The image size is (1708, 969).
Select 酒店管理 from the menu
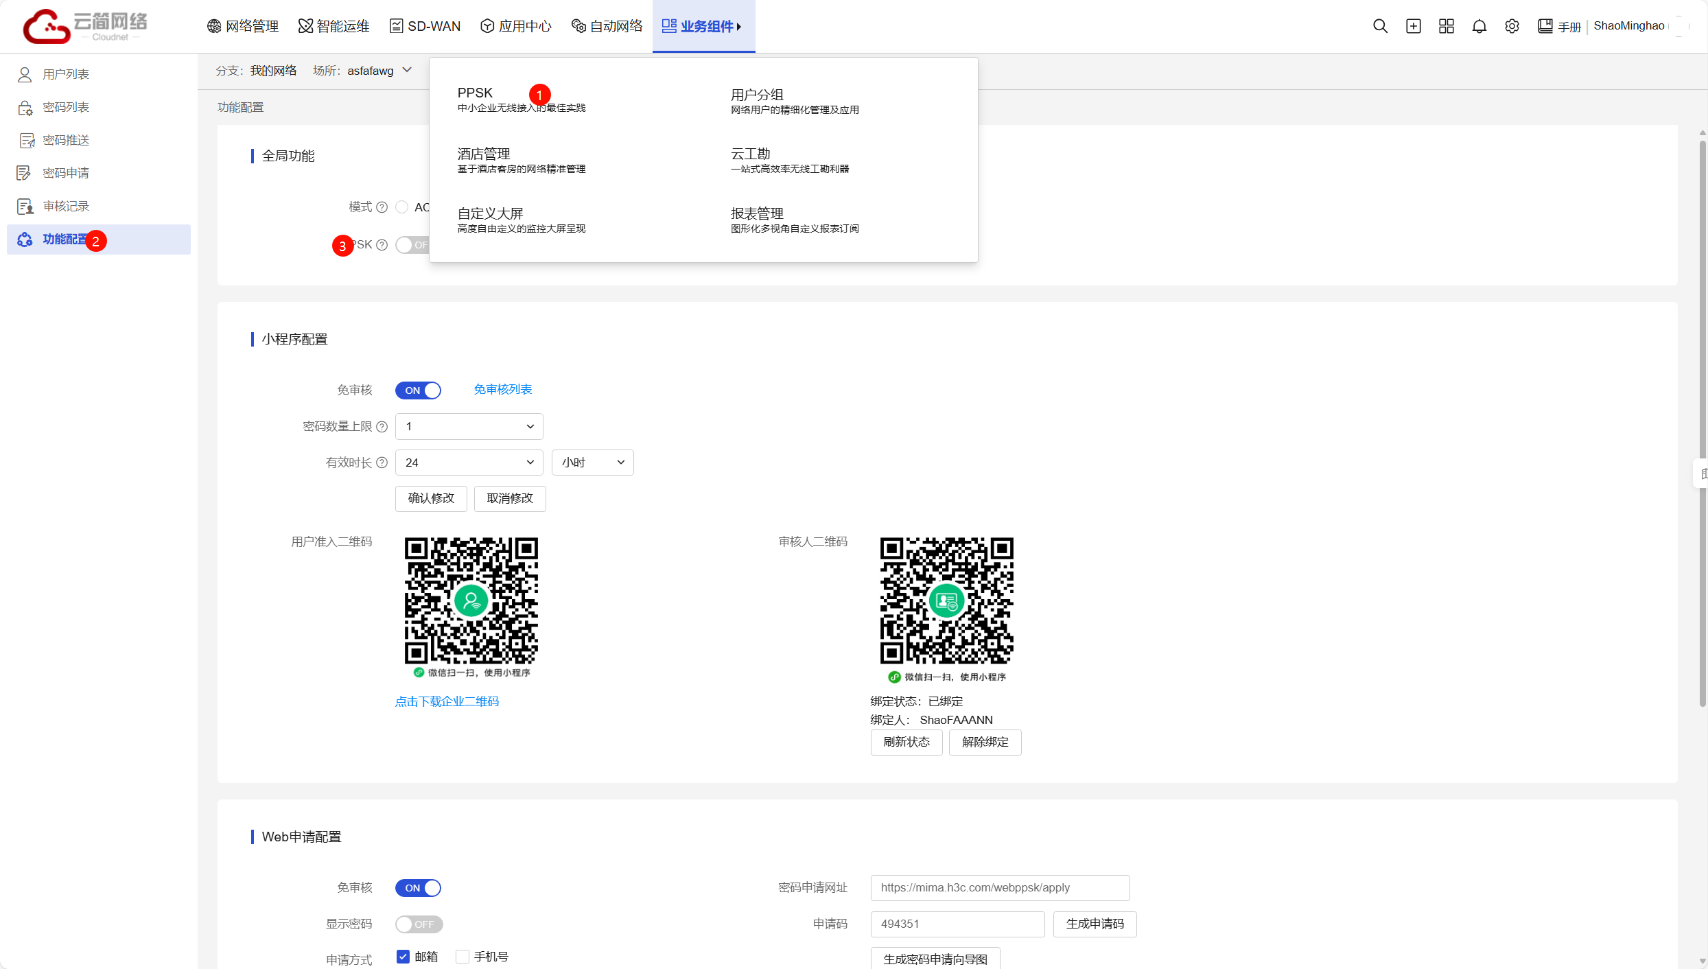tap(484, 154)
